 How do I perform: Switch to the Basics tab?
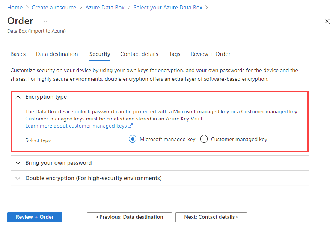(x=18, y=54)
